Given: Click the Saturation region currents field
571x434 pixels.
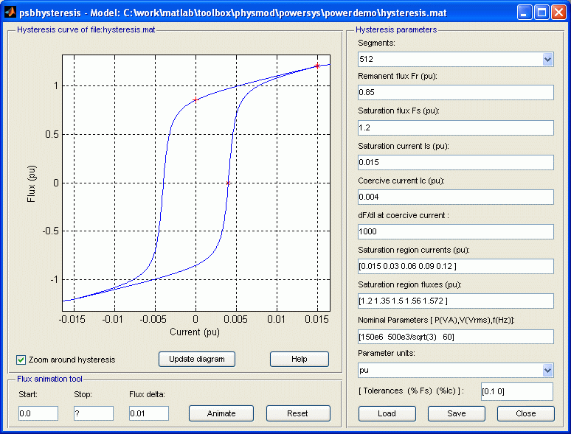Looking at the screenshot, I should point(456,266).
